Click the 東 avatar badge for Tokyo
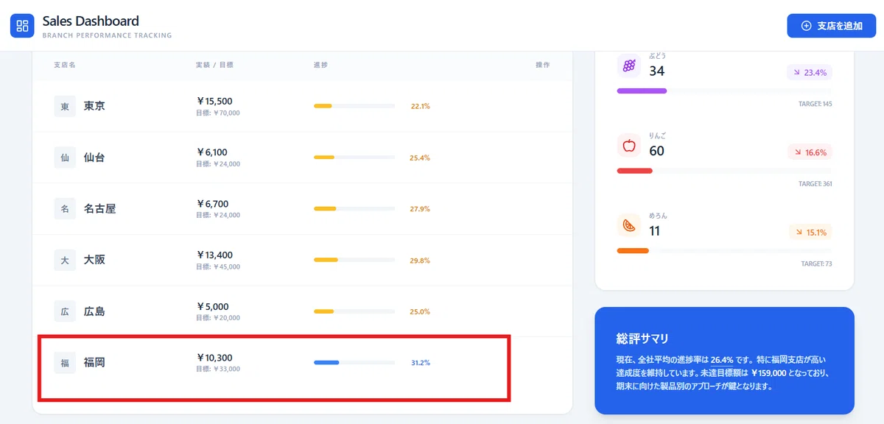The image size is (884, 424). [x=65, y=106]
